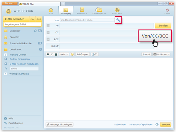Click the wrench icon beside the Von field
This screenshot has width=176, height=132.
point(118,20)
